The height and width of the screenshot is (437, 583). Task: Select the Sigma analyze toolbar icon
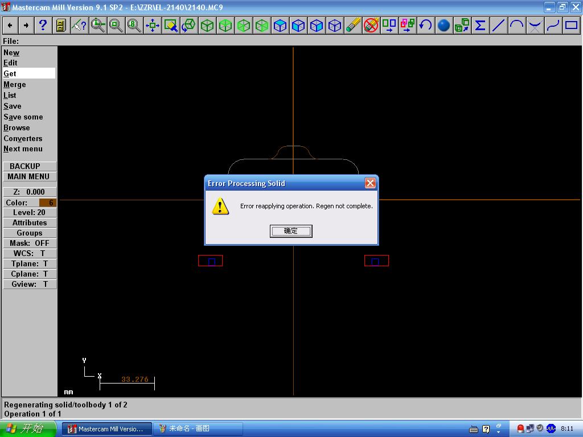pyautogui.click(x=480, y=25)
